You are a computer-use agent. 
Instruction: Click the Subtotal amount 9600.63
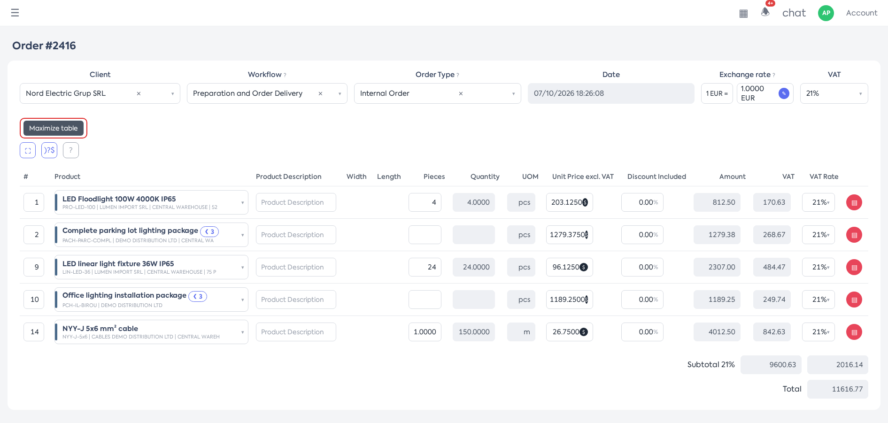point(771,365)
